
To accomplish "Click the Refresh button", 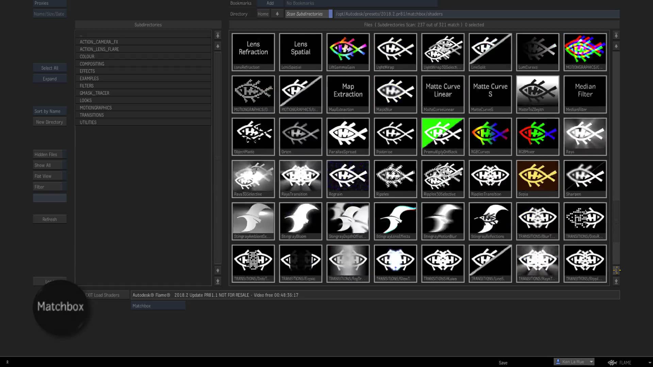I will click(x=50, y=220).
